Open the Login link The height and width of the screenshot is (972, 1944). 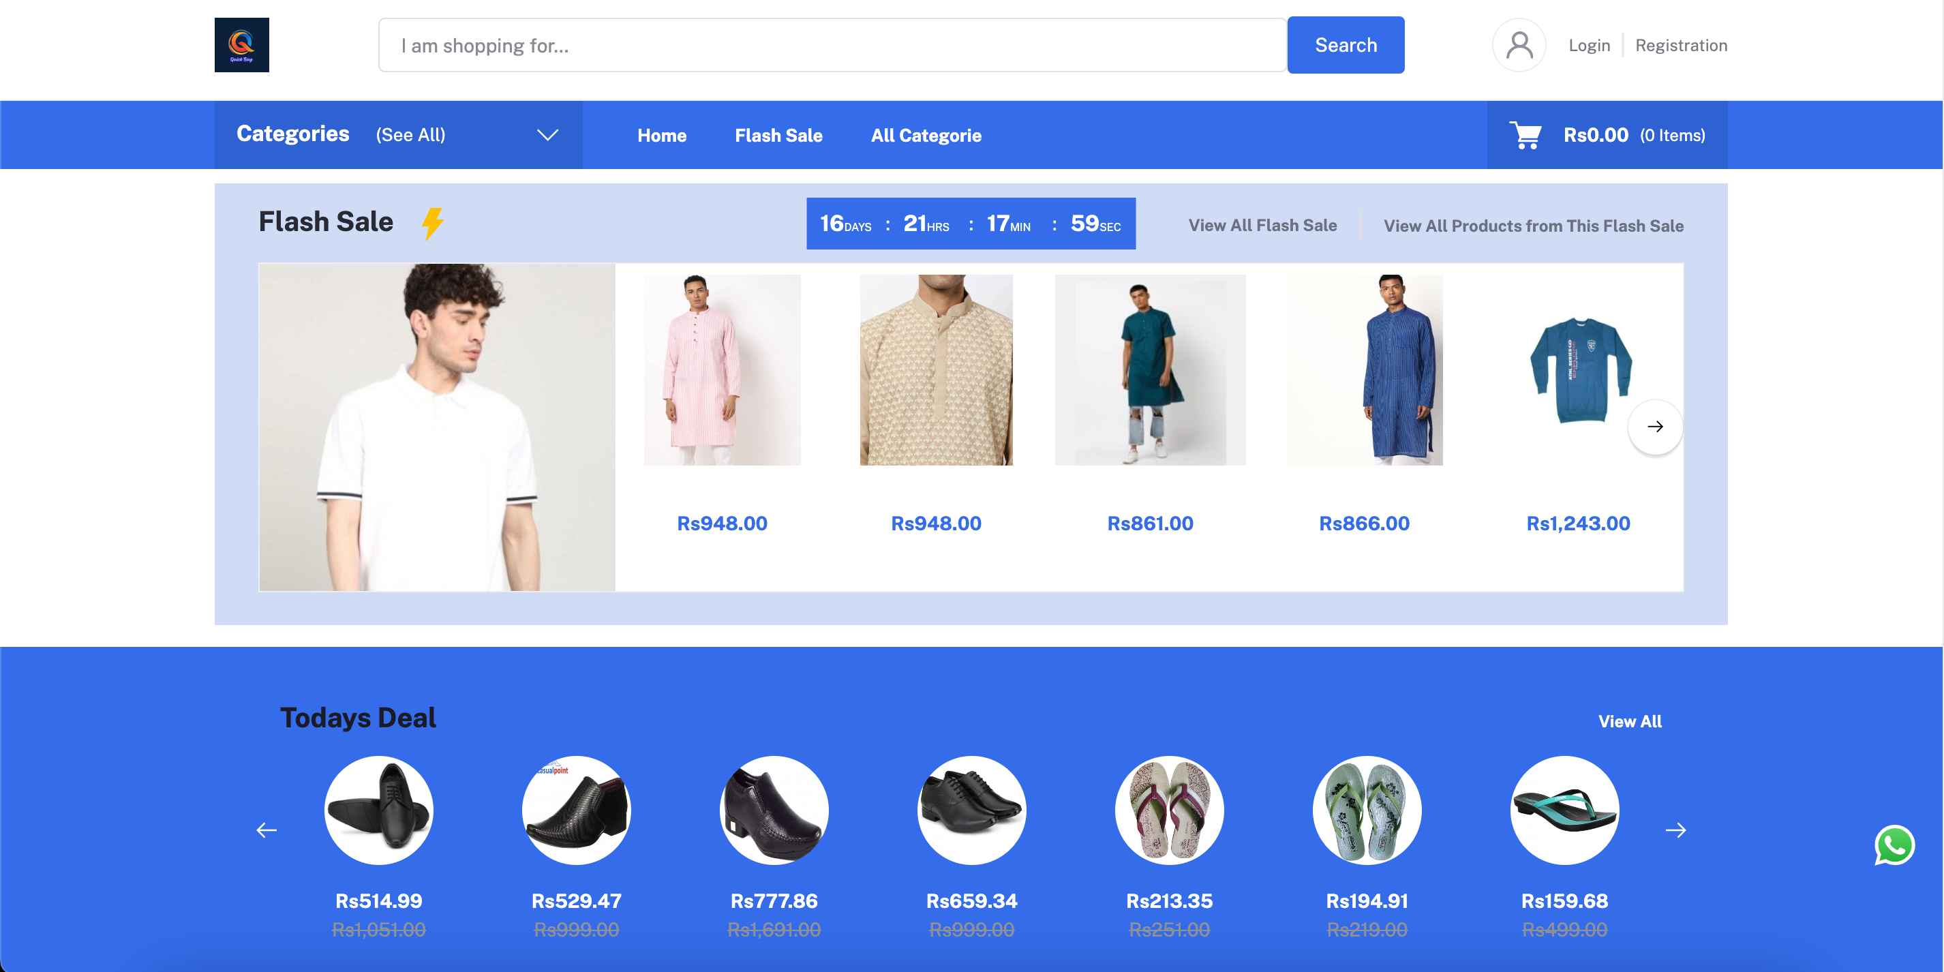[x=1590, y=45]
